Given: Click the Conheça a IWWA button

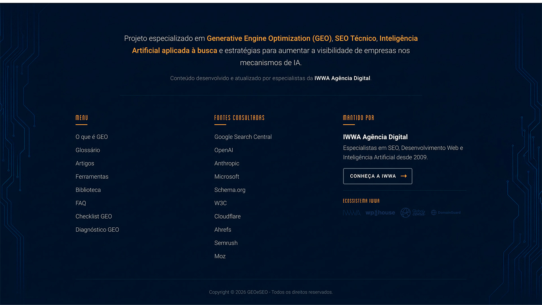Looking at the screenshot, I should click(377, 176).
